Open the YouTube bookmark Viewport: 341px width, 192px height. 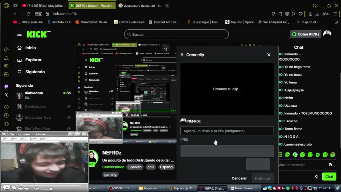coord(28,22)
